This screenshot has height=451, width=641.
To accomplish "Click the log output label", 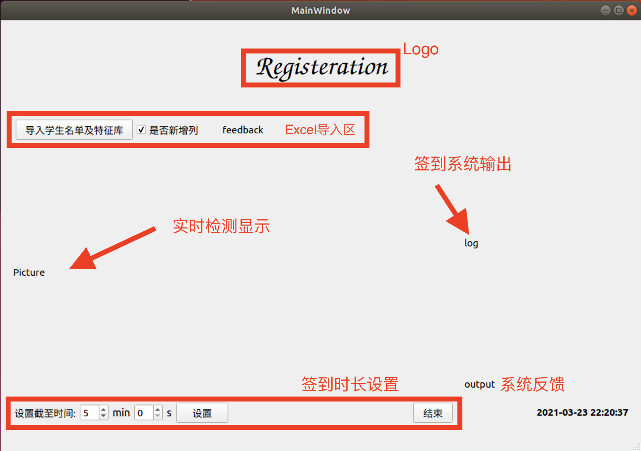I will pos(471,243).
